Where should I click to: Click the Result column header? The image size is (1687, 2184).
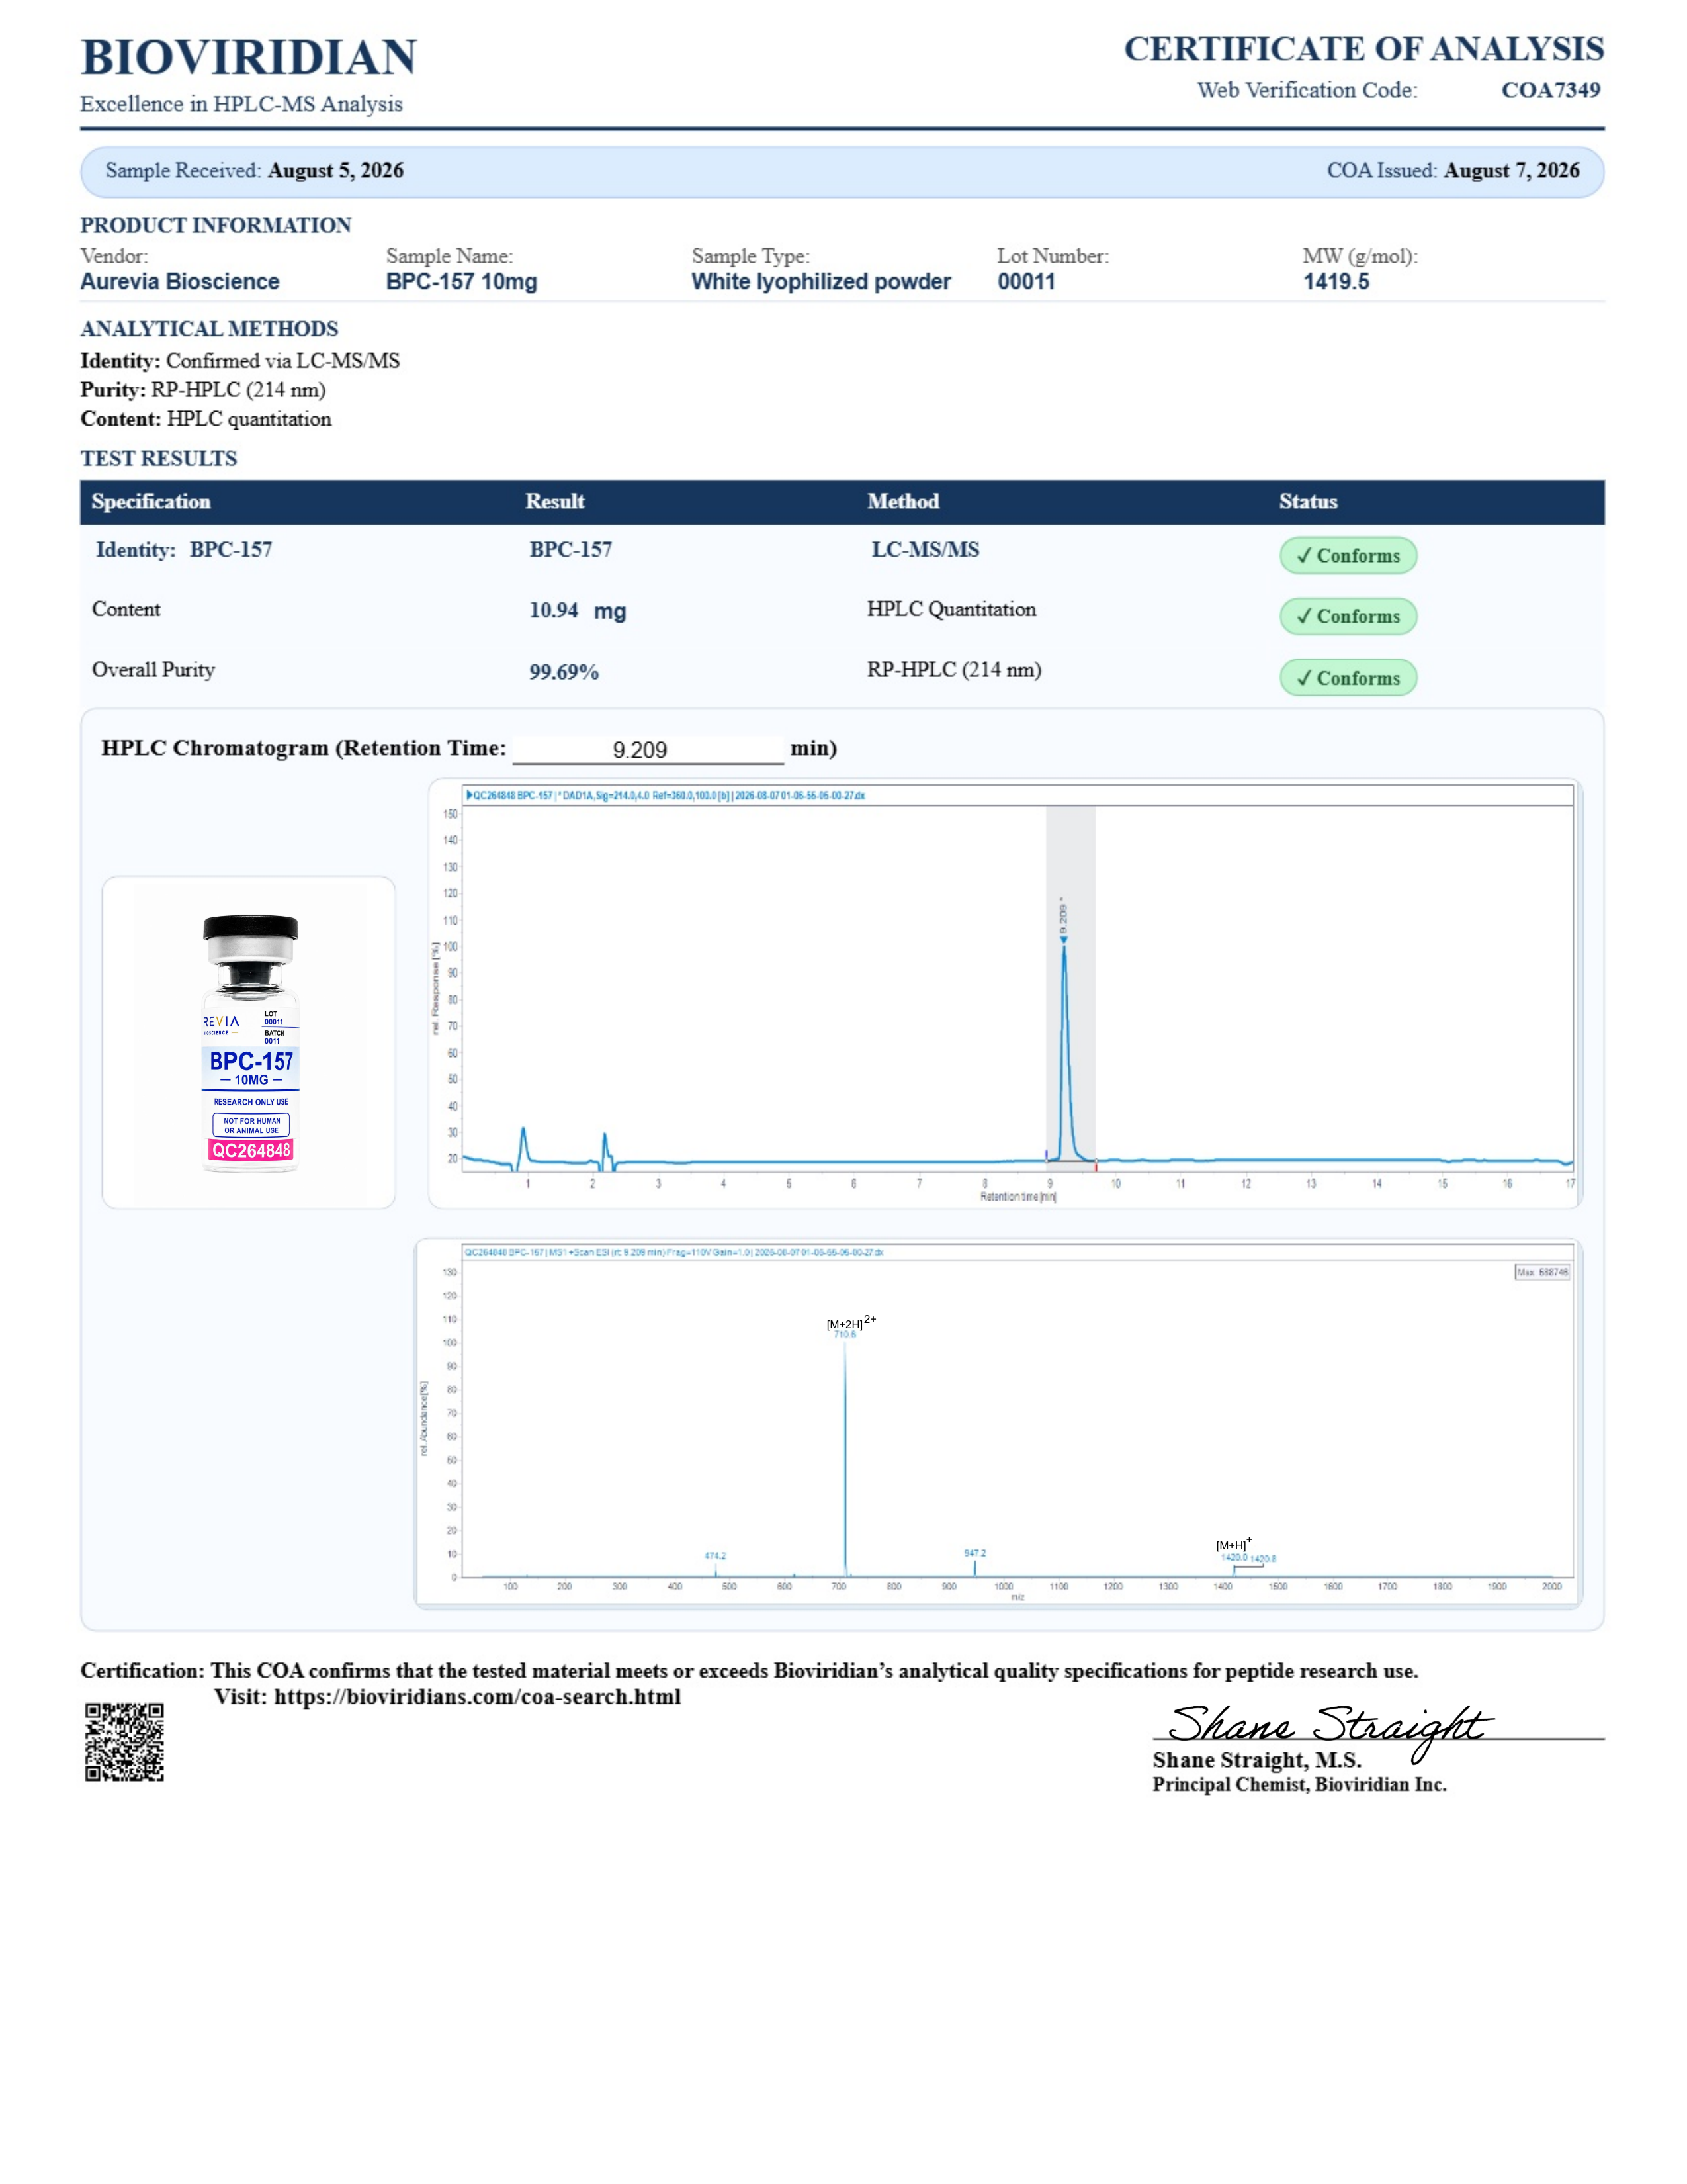(554, 502)
